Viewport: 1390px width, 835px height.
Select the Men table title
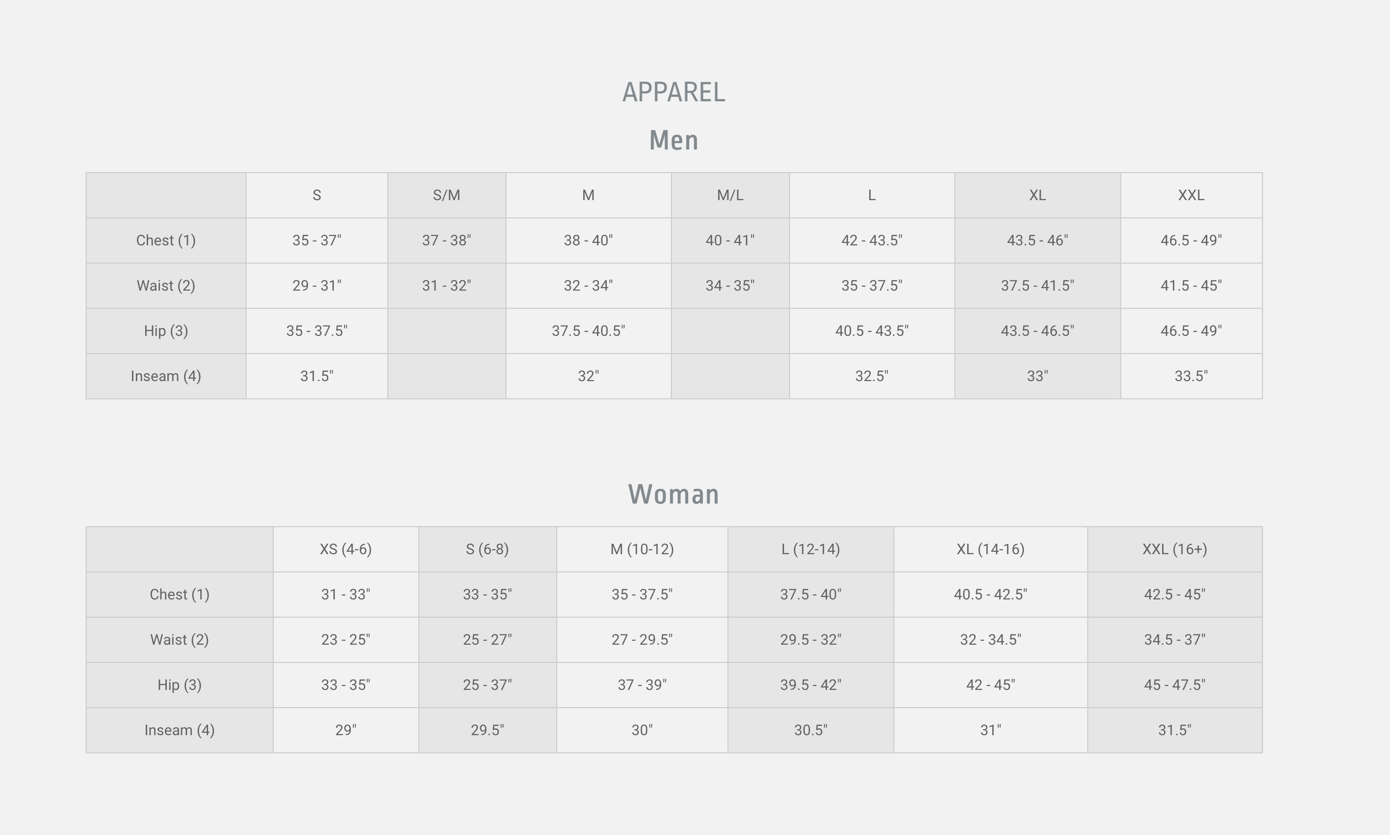pyautogui.click(x=674, y=140)
